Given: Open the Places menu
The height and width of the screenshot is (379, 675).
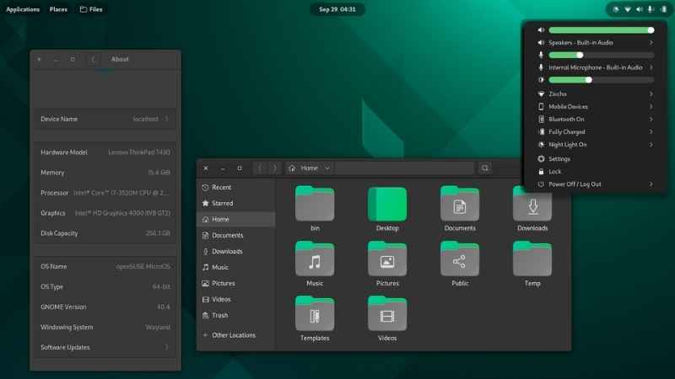Looking at the screenshot, I should (x=58, y=9).
